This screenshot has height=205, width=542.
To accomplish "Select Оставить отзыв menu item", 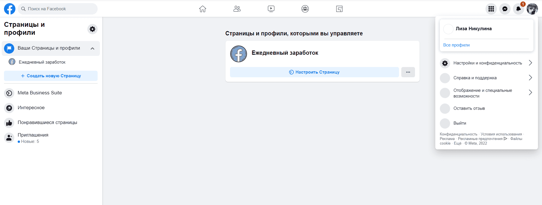I will point(469,108).
